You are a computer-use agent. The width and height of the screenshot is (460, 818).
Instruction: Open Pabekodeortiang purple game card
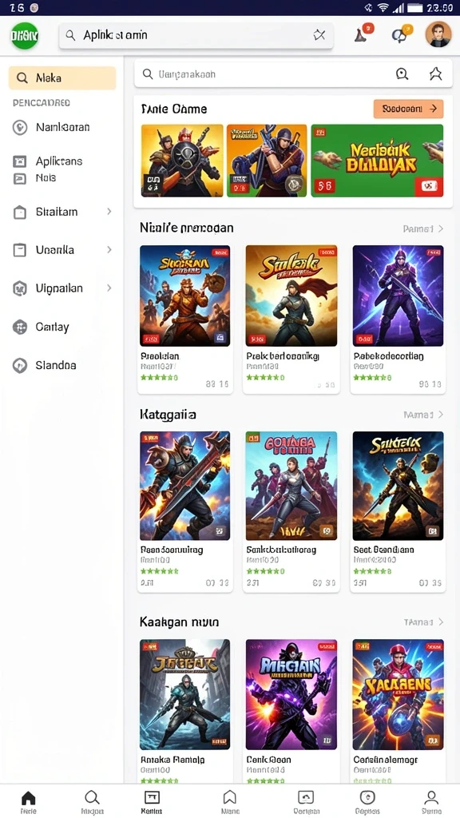point(398,318)
